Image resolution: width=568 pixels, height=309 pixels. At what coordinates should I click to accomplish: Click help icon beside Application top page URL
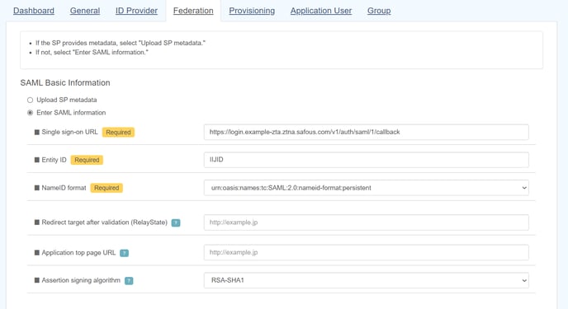(124, 253)
